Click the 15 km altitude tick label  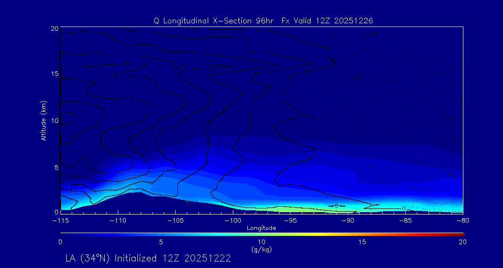[53, 74]
